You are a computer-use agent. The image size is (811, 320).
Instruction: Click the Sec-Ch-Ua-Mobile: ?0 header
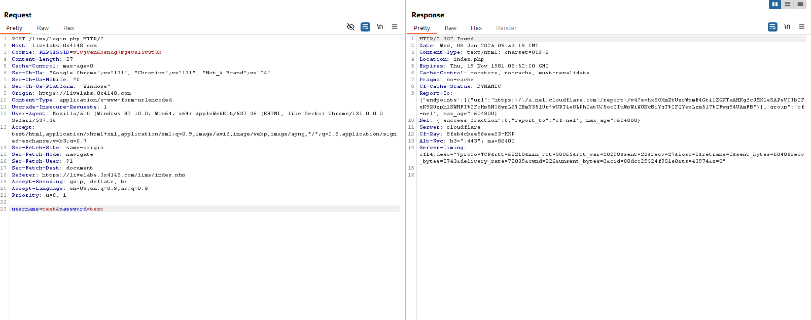tap(45, 80)
